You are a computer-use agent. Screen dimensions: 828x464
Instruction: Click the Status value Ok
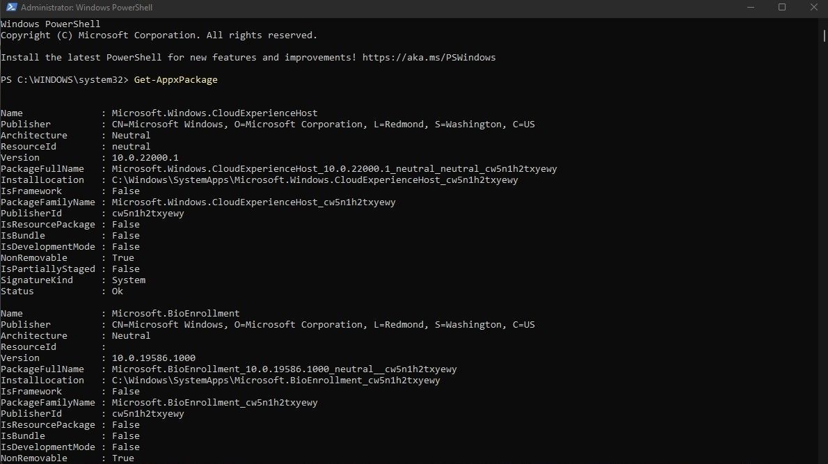(118, 291)
